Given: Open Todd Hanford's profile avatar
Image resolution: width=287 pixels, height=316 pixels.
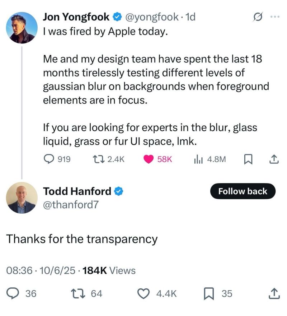Looking at the screenshot, I should [x=22, y=197].
